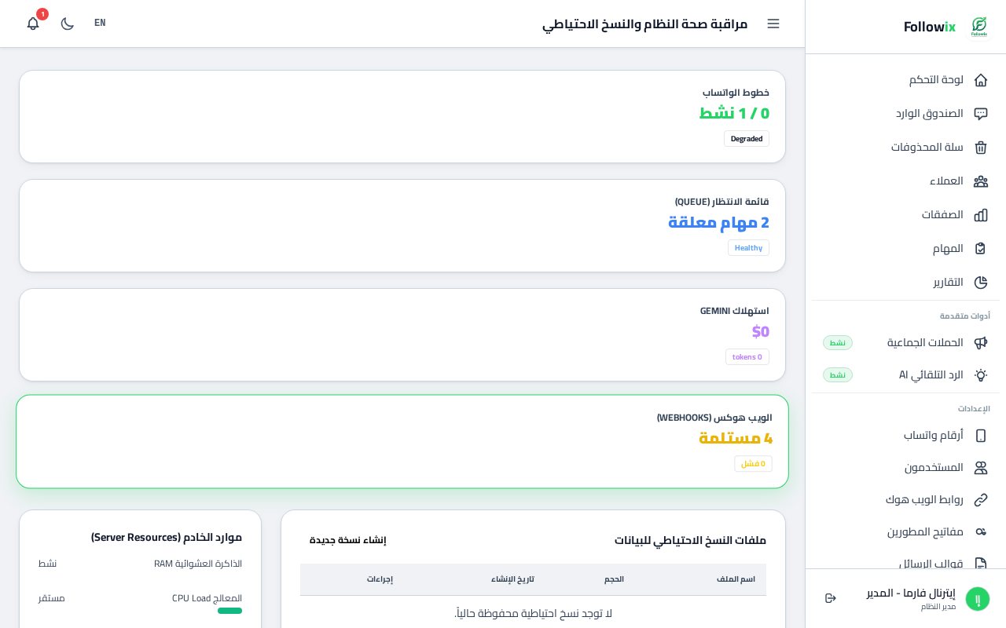This screenshot has width=1006, height=628.
Task: Open الصندوق الوارد chat icon
Action: (x=981, y=114)
